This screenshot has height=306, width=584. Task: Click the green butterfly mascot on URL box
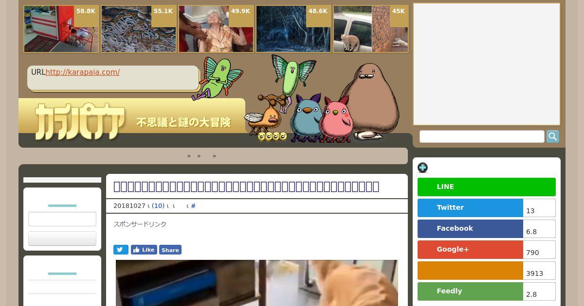pos(218,78)
